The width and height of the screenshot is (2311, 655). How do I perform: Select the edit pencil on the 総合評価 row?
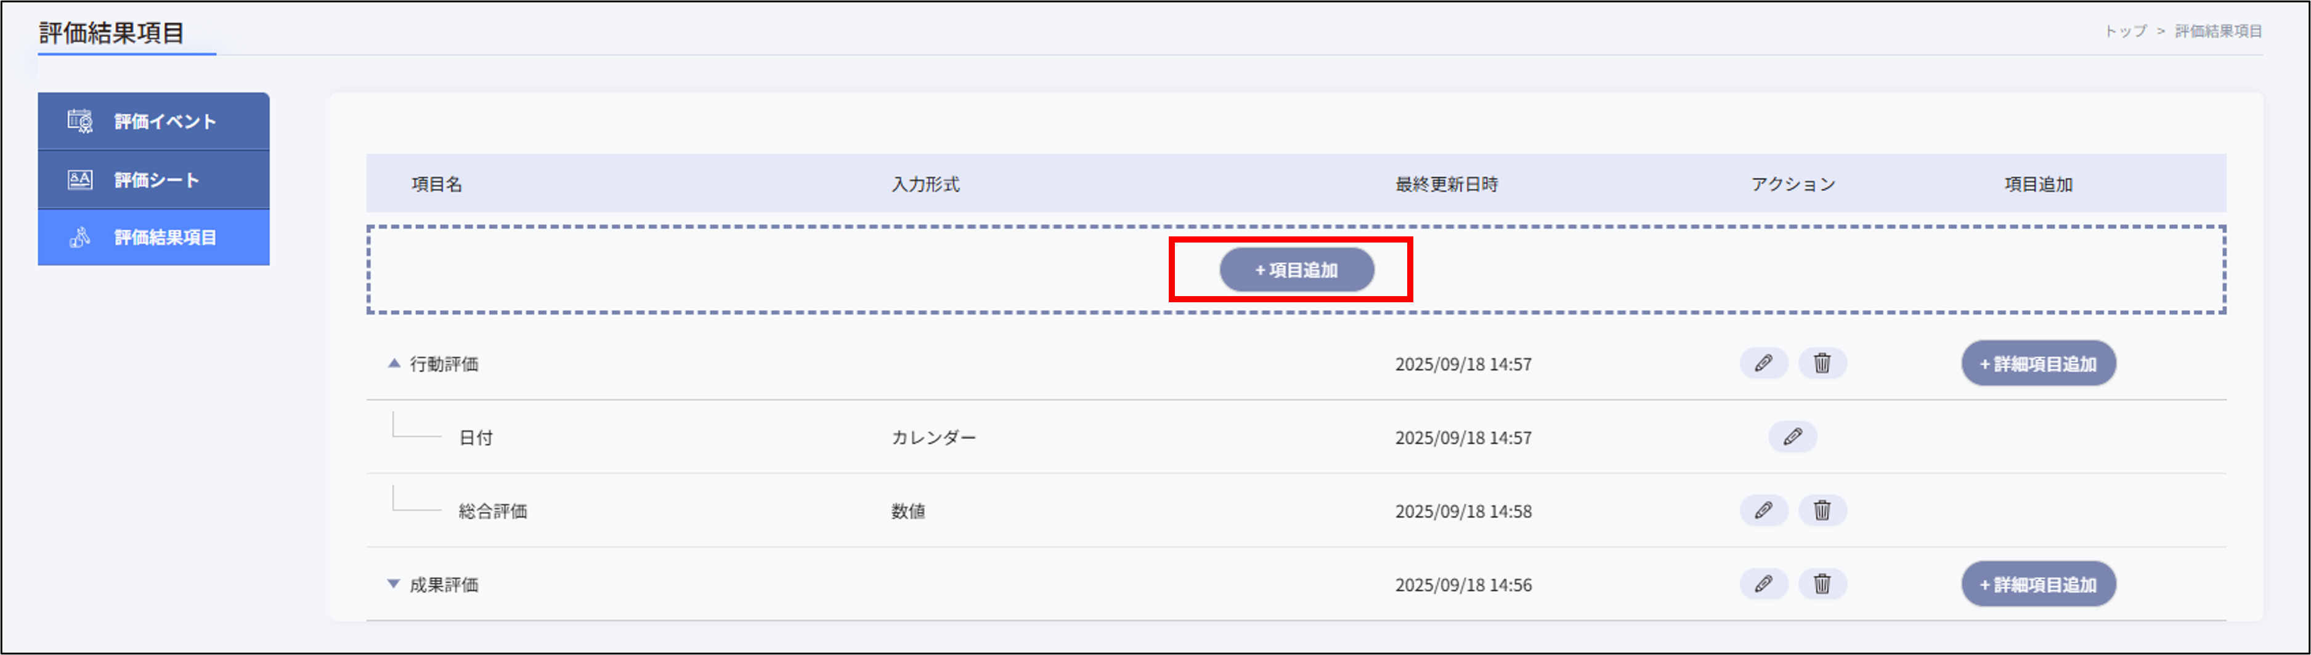point(1764,510)
